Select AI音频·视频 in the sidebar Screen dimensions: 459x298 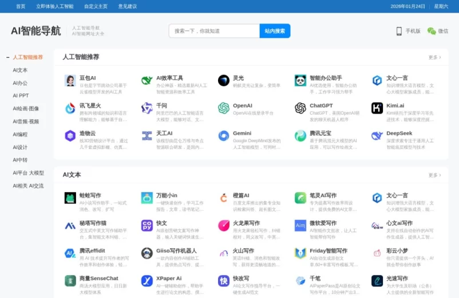tap(26, 121)
